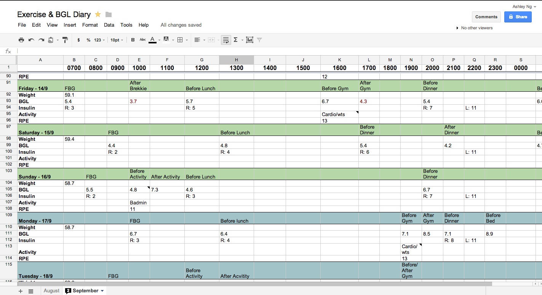
Task: Open the 10pt font size dropdown
Action: point(117,40)
